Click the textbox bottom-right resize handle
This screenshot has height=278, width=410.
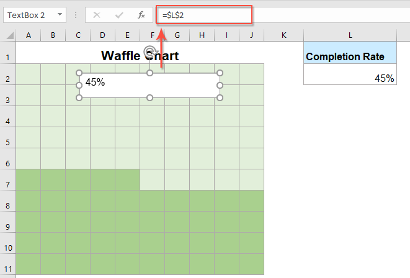[220, 97]
